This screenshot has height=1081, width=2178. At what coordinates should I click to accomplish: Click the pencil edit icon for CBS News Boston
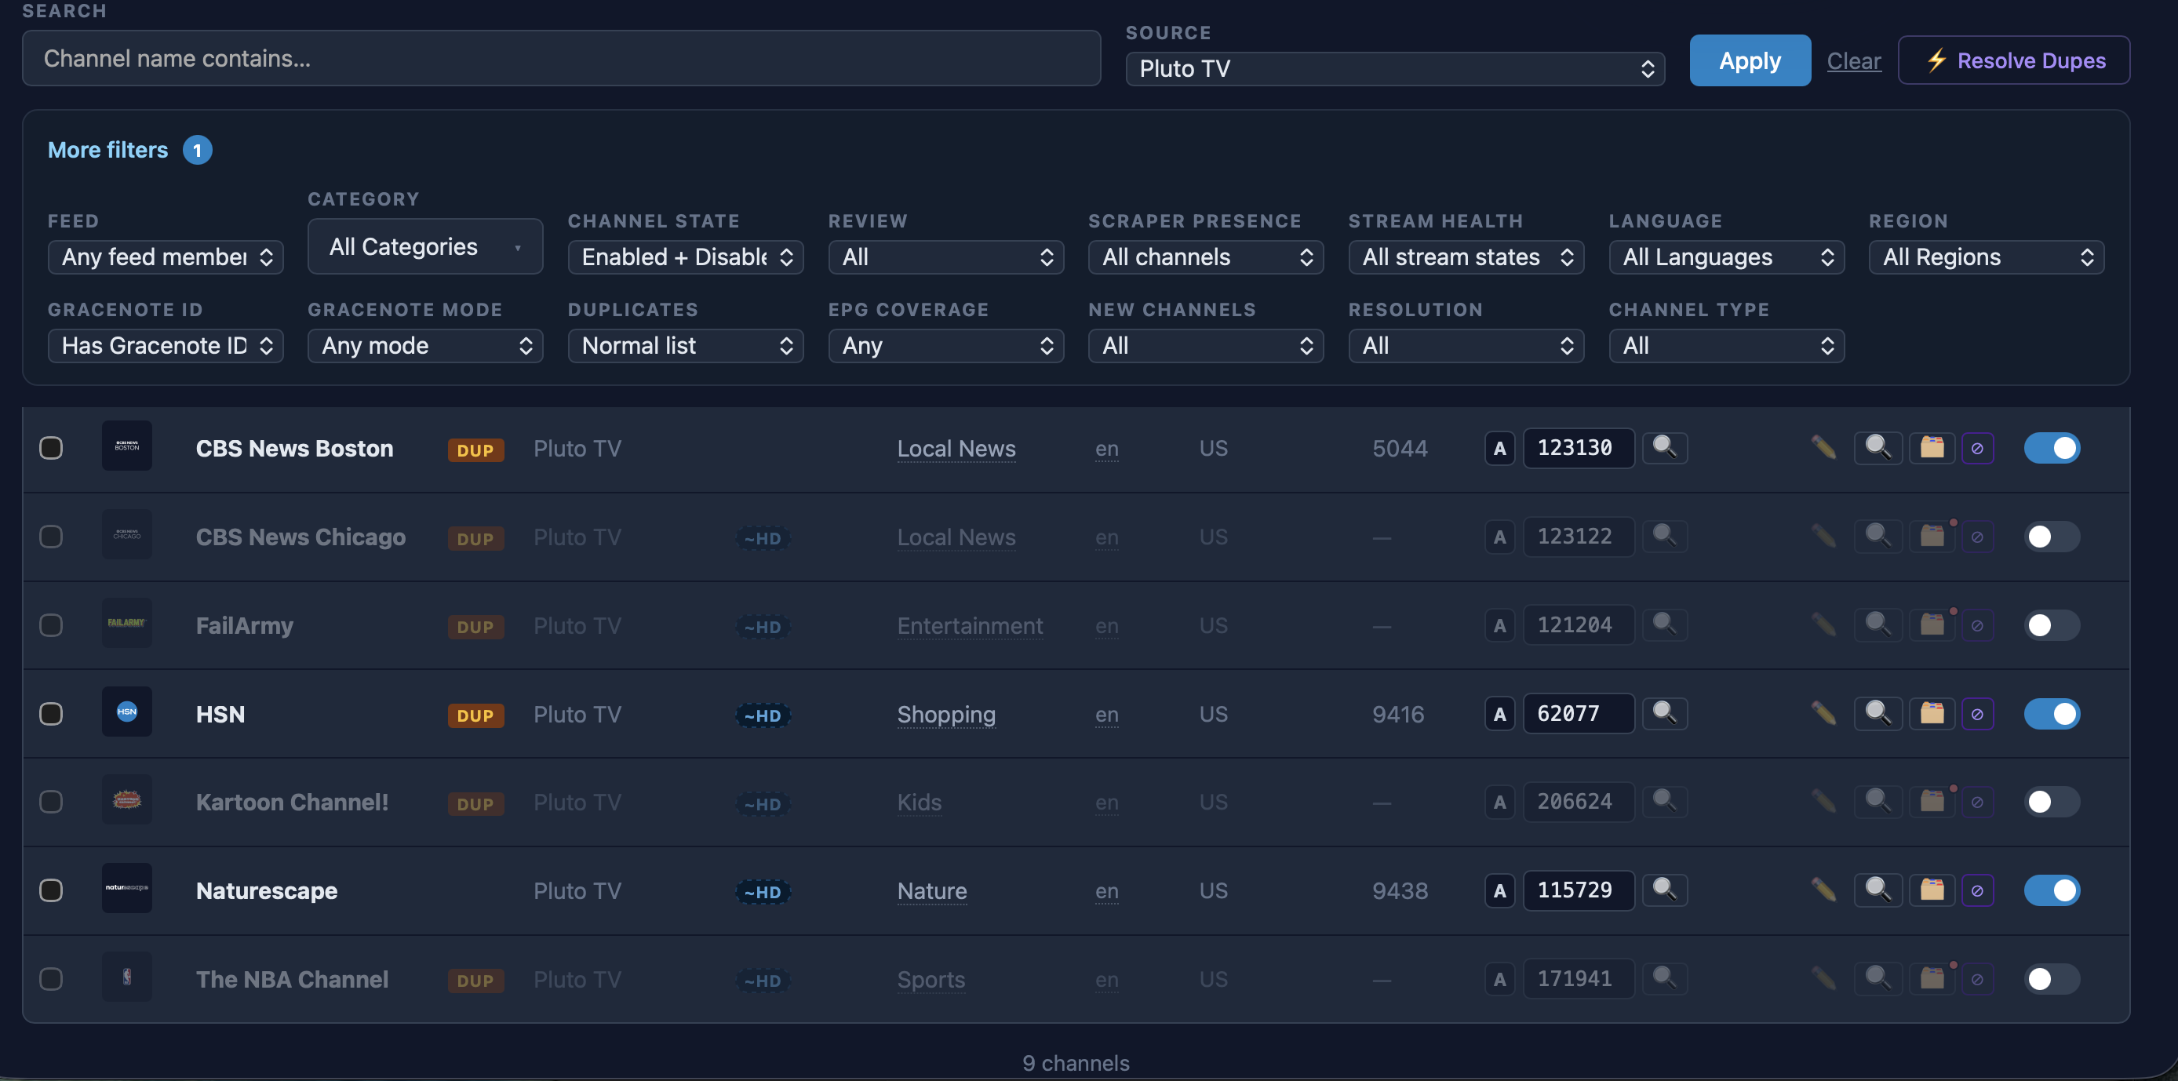point(1823,447)
